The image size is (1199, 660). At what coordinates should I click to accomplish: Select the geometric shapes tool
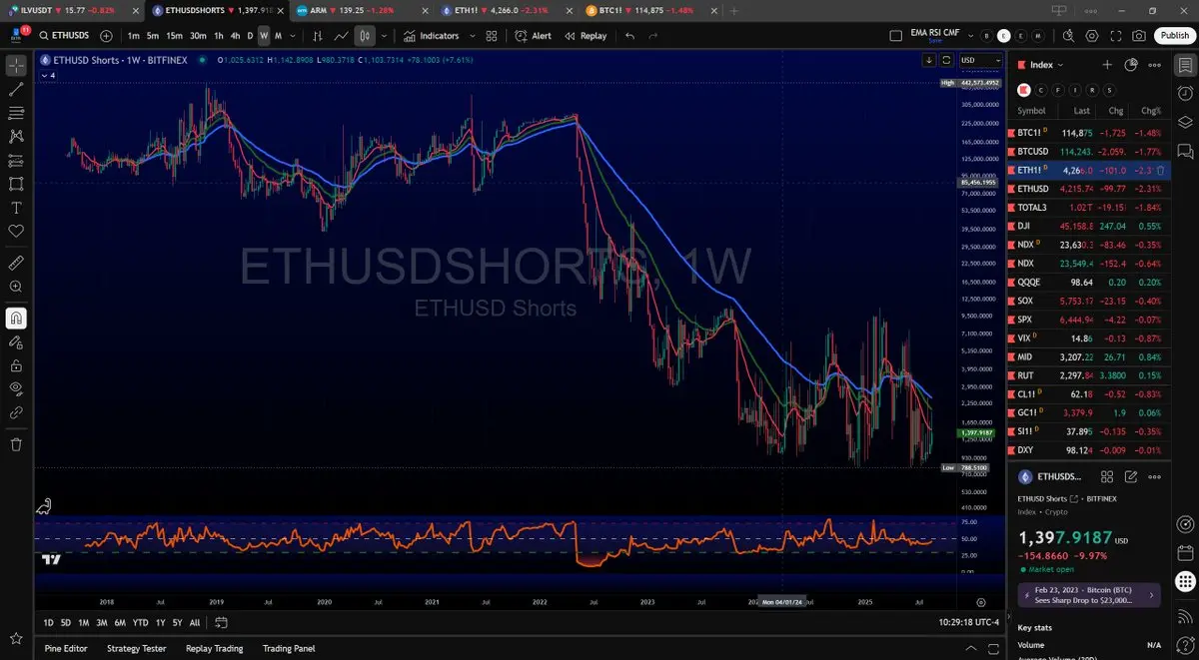16,184
